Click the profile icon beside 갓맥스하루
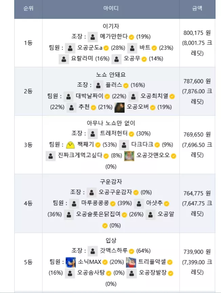 click(93, 251)
